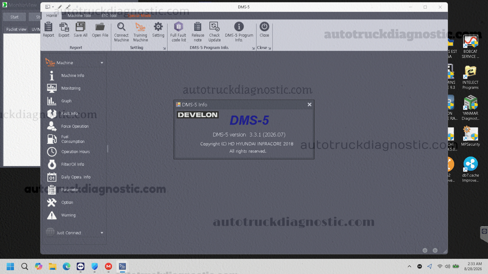488x274 pixels.
Task: Open the Release note icon
Action: tap(198, 32)
